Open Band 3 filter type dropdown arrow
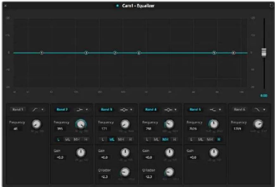 [x=131, y=110]
